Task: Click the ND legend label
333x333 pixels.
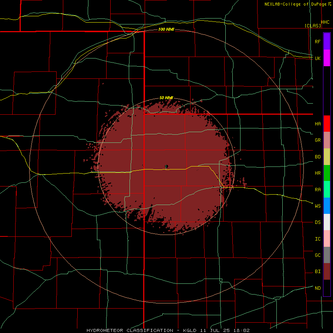Action: click(317, 288)
